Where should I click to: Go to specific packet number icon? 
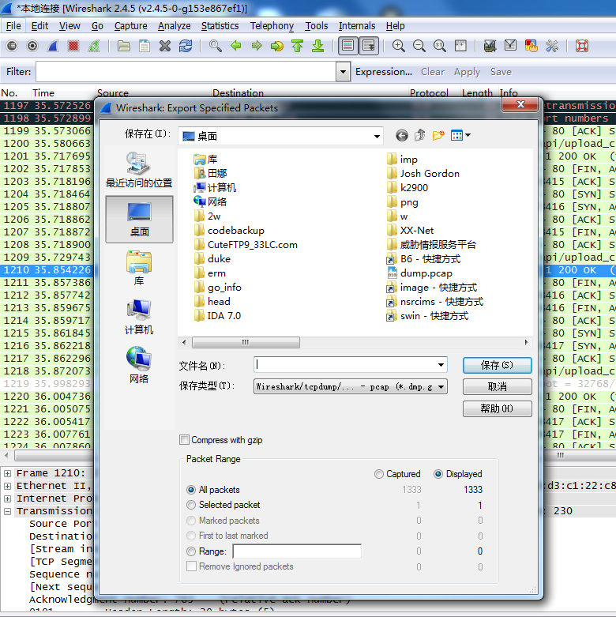click(277, 46)
